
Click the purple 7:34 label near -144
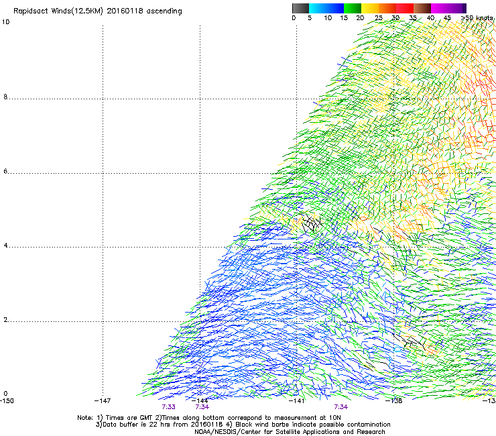pyautogui.click(x=202, y=407)
